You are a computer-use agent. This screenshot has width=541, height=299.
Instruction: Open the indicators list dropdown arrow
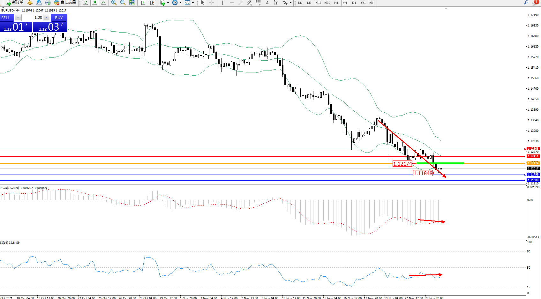pyautogui.click(x=168, y=3)
